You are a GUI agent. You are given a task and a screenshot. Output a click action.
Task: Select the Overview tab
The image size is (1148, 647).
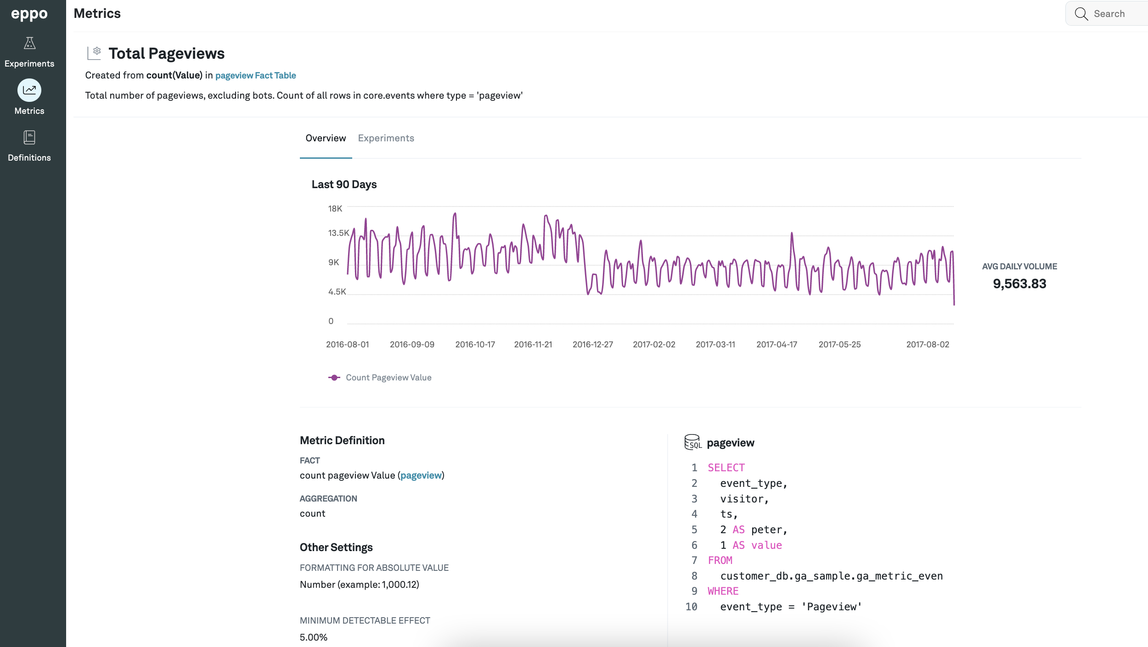[326, 138]
